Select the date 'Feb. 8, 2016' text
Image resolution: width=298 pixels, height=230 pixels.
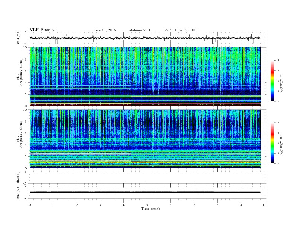(105, 30)
